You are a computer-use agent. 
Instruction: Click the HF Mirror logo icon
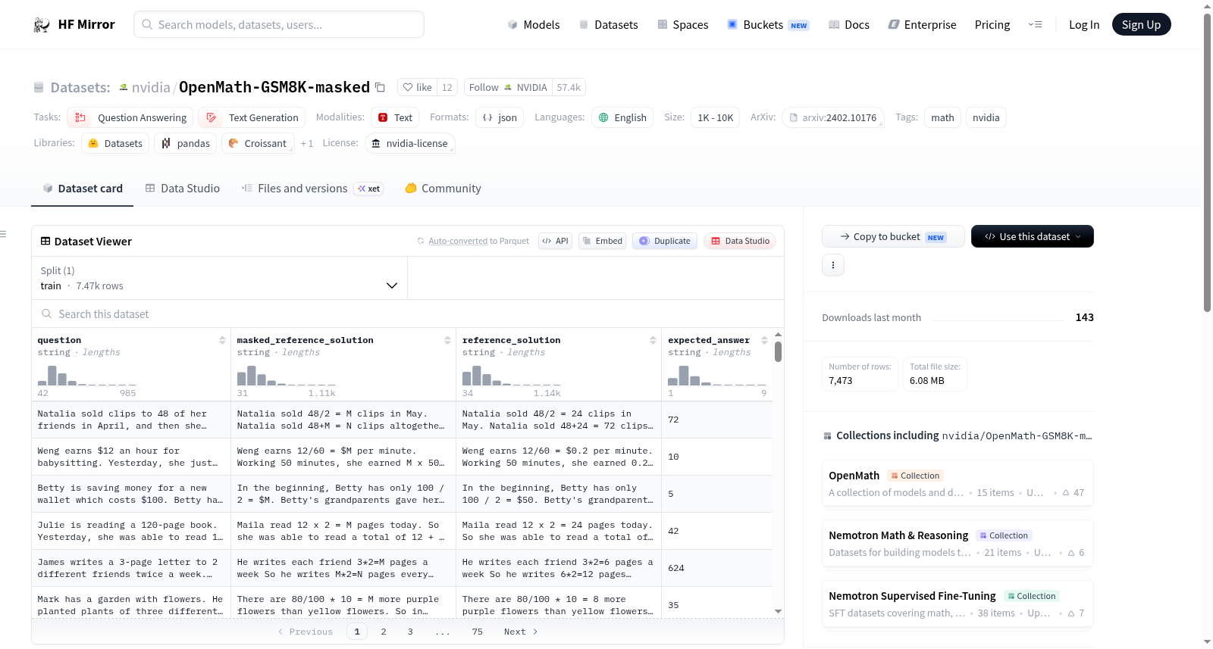click(x=42, y=25)
